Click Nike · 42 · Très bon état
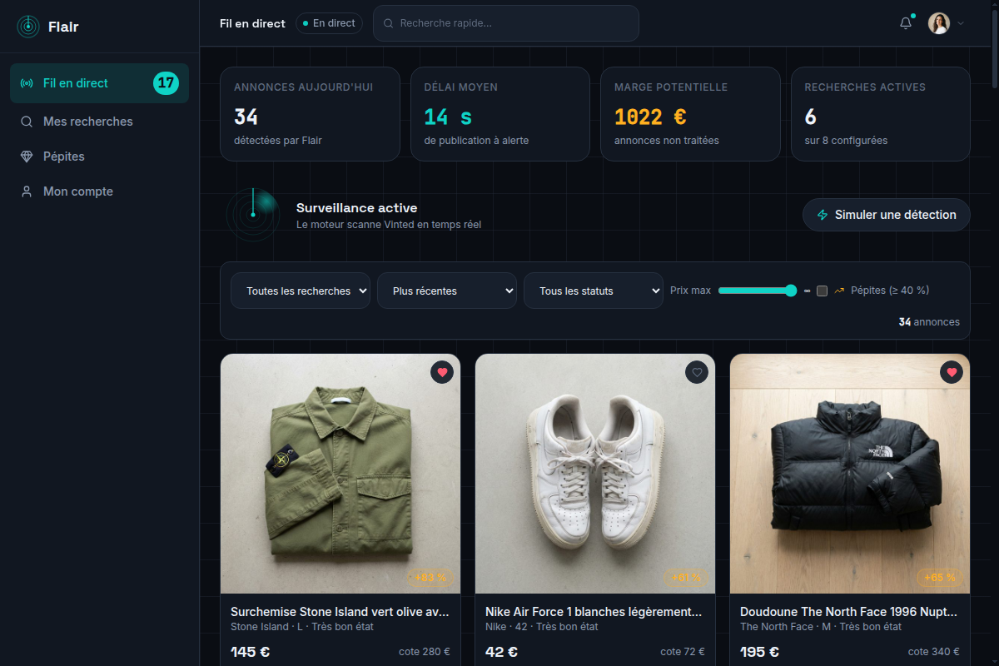Screen dimensions: 999x666 pos(542,627)
